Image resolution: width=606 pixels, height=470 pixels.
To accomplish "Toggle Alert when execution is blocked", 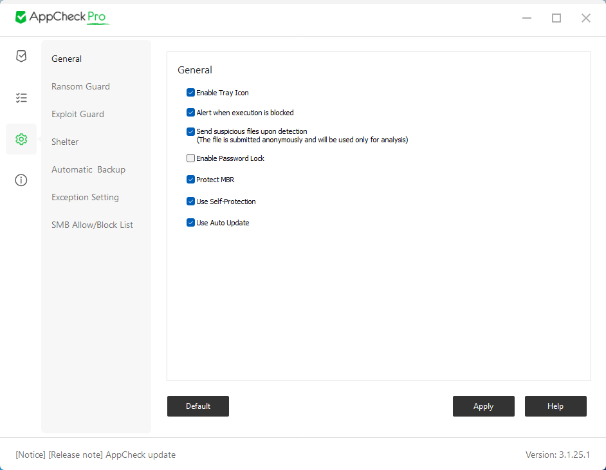I will pyautogui.click(x=190, y=112).
